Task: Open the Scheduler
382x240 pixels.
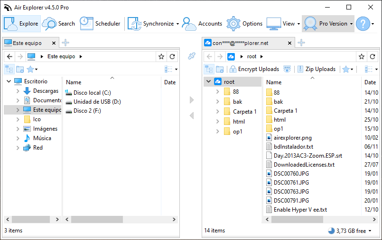Action: click(100, 24)
